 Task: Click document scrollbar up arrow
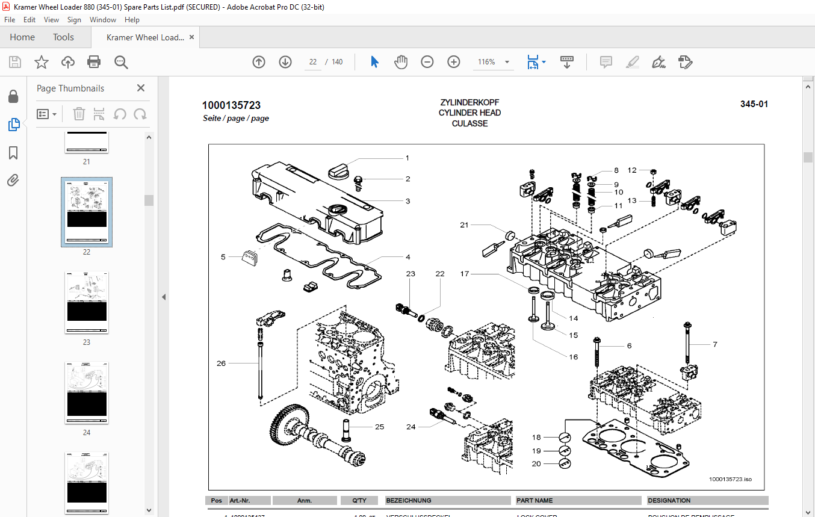click(808, 87)
